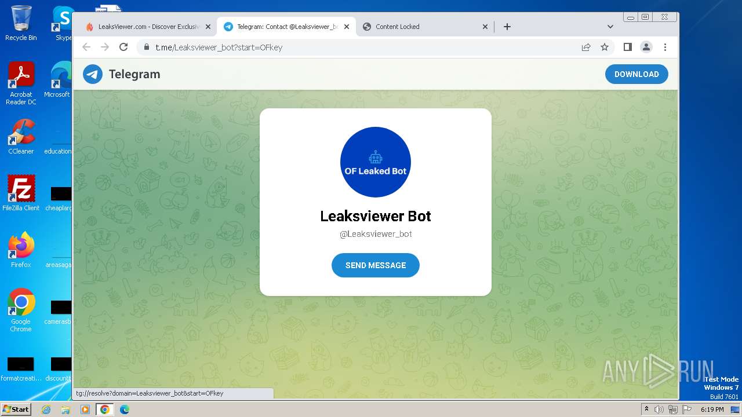Click the @Leaksviewer_bot username
Viewport: 742px width, 417px height.
point(376,234)
